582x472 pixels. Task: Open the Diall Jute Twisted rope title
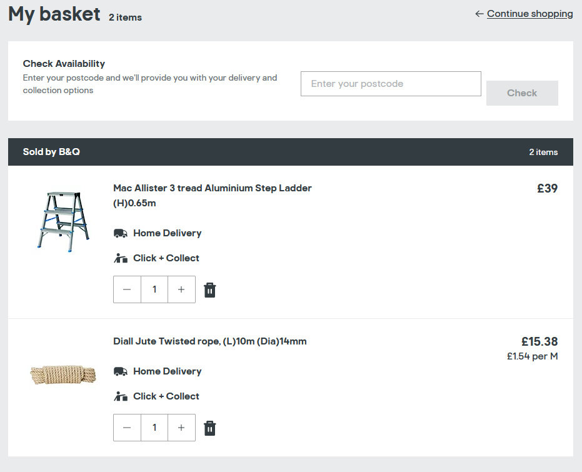coord(209,341)
